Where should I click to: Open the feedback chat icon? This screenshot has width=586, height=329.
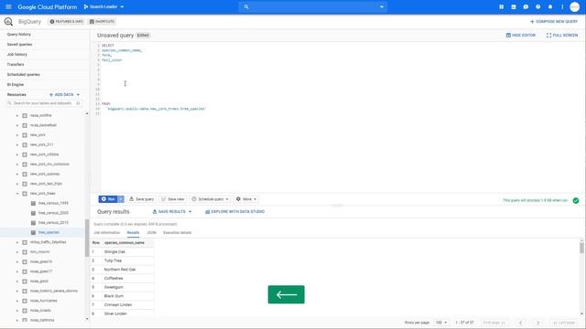click(x=526, y=6)
